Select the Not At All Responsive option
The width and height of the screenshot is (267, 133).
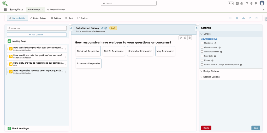tap(88, 51)
